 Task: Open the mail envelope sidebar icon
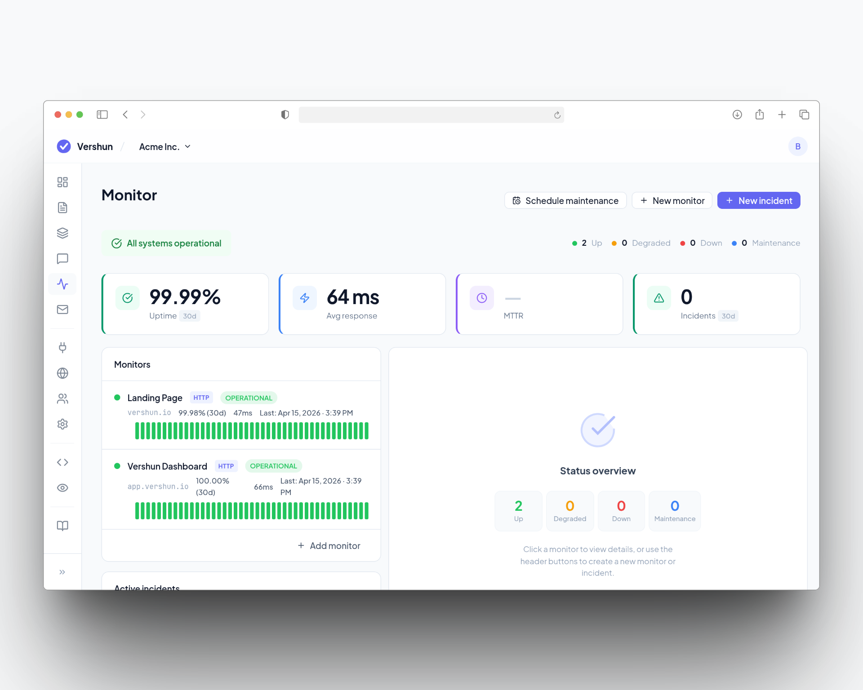pyautogui.click(x=62, y=310)
